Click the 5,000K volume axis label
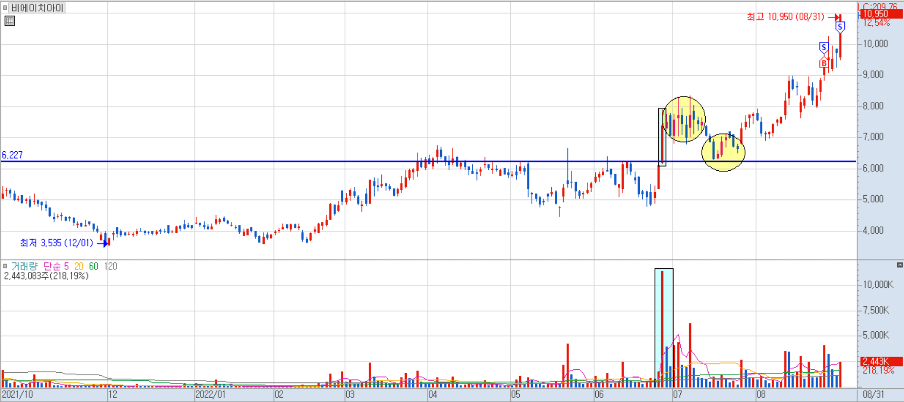 click(876, 335)
